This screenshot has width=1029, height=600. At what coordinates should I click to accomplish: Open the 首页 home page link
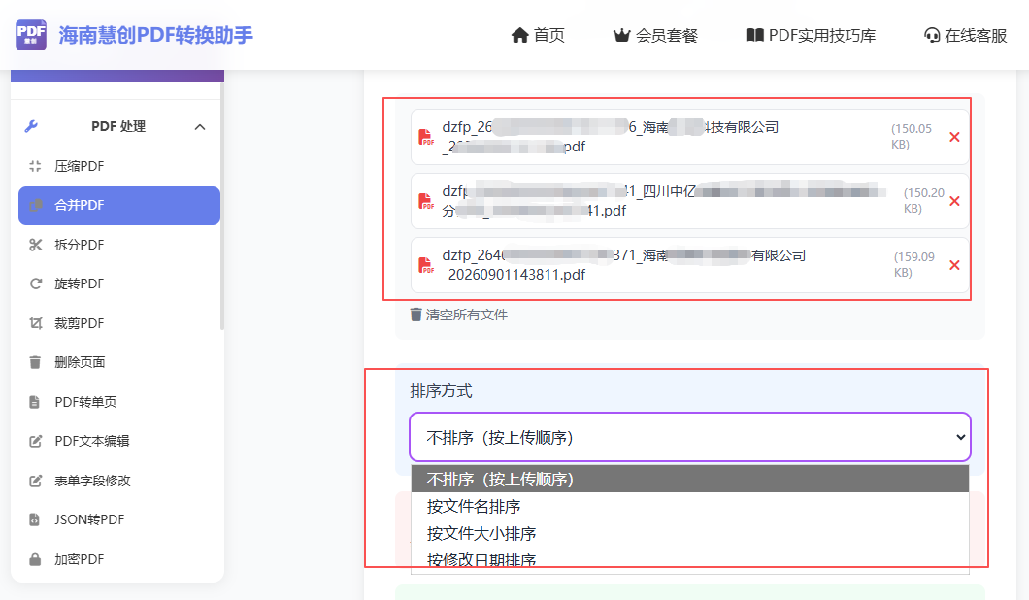point(538,36)
